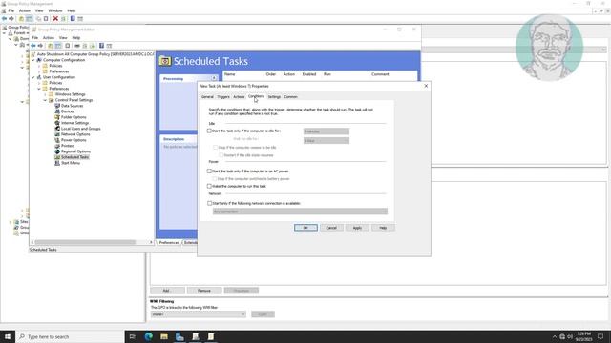Enable 'Start the task only if computer is idle'
The width and height of the screenshot is (611, 343).
(209, 131)
